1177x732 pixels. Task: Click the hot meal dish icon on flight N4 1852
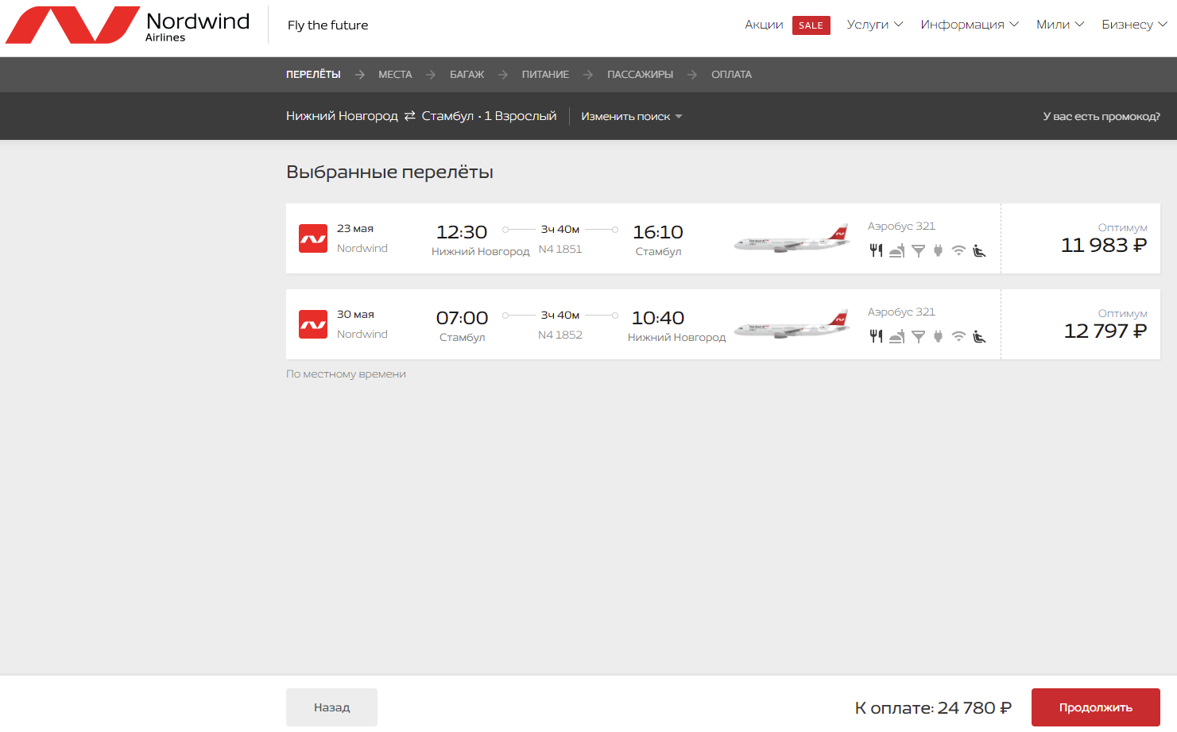[897, 336]
